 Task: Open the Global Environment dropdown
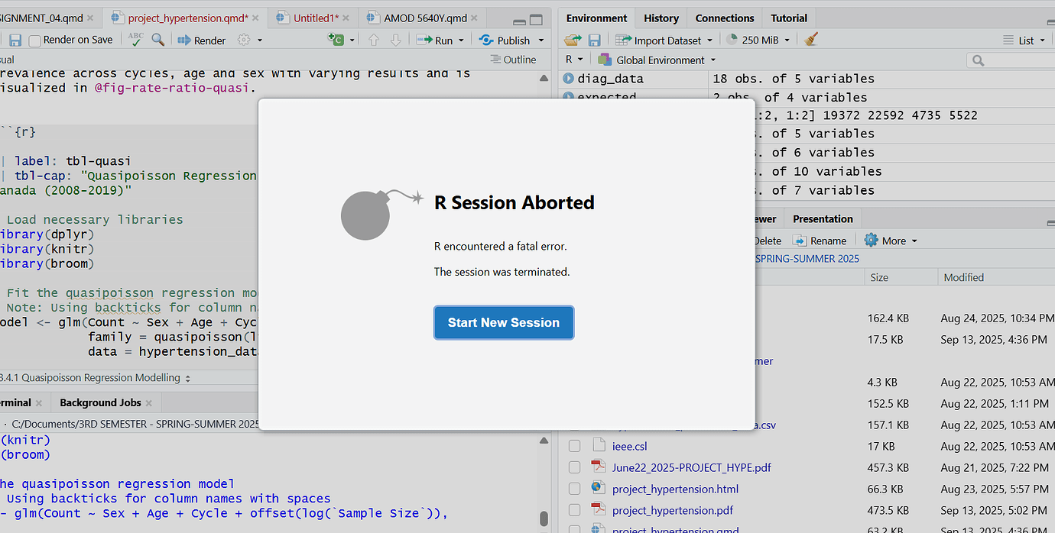[665, 59]
